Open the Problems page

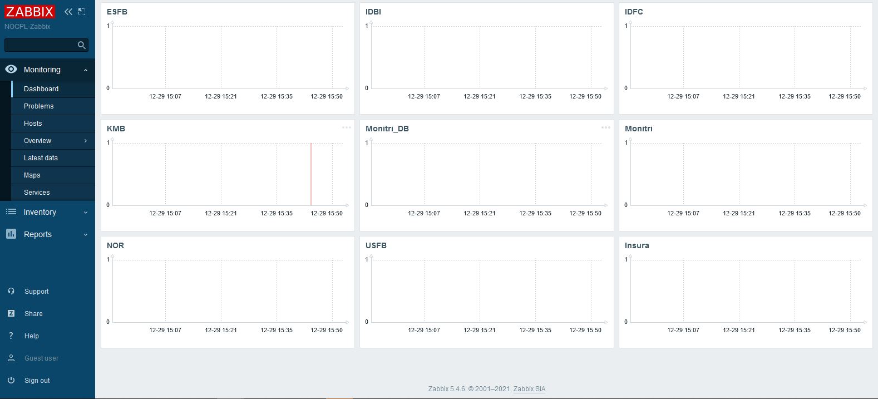click(x=53, y=106)
